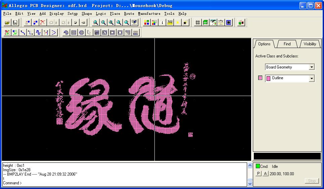
Task: Toggle the Grid hash icon
Action: [x=197, y=22]
